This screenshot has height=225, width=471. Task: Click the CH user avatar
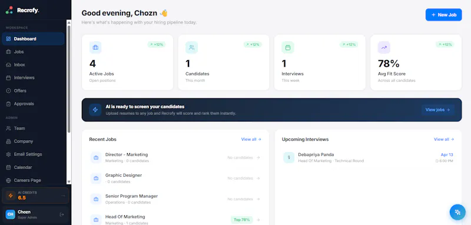pos(10,214)
